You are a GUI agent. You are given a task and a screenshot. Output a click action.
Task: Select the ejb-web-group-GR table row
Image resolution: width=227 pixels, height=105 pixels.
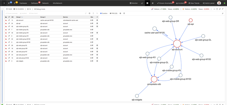tap(52, 49)
